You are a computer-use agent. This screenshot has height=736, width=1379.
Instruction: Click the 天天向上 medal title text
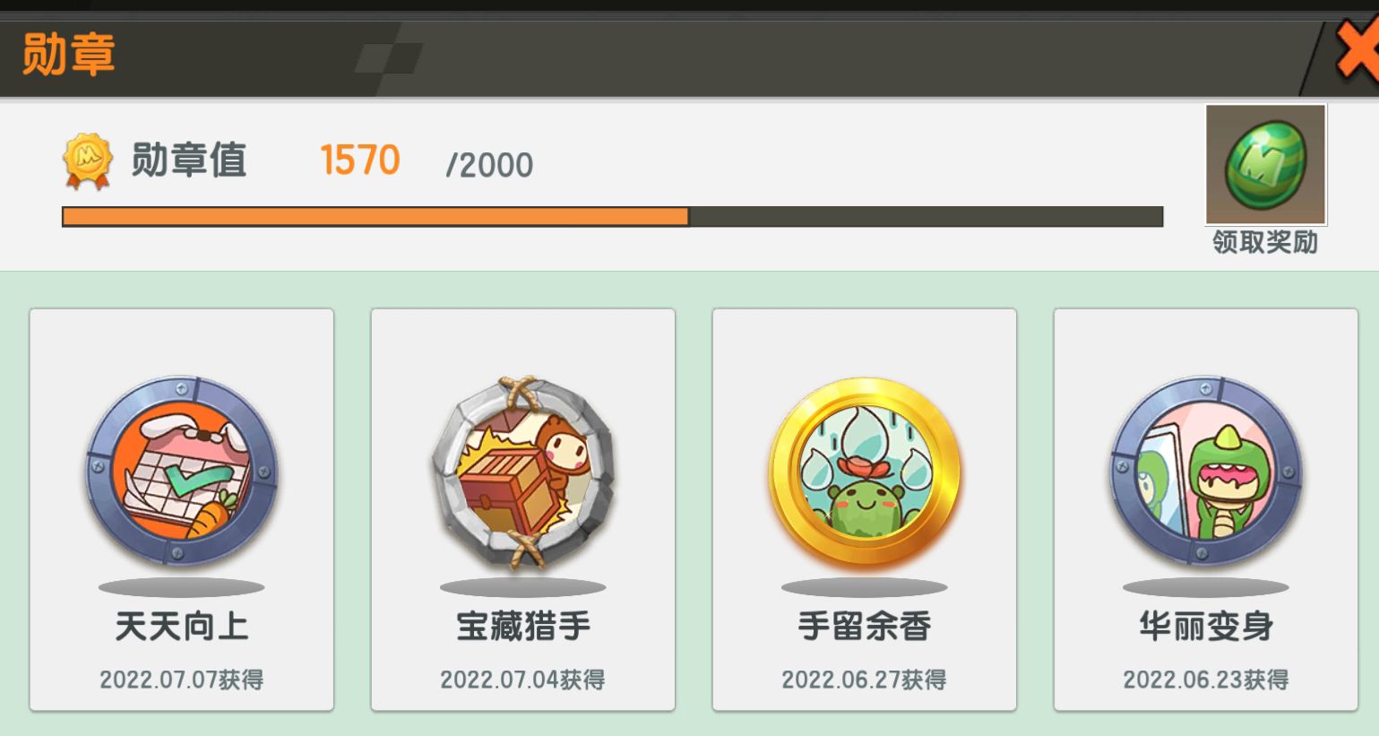182,626
